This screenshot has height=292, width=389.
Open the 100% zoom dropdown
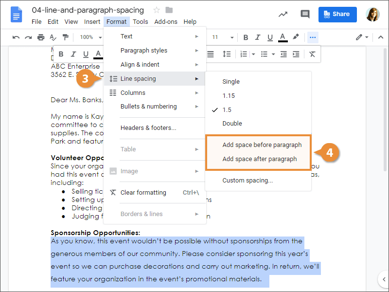pos(91,37)
